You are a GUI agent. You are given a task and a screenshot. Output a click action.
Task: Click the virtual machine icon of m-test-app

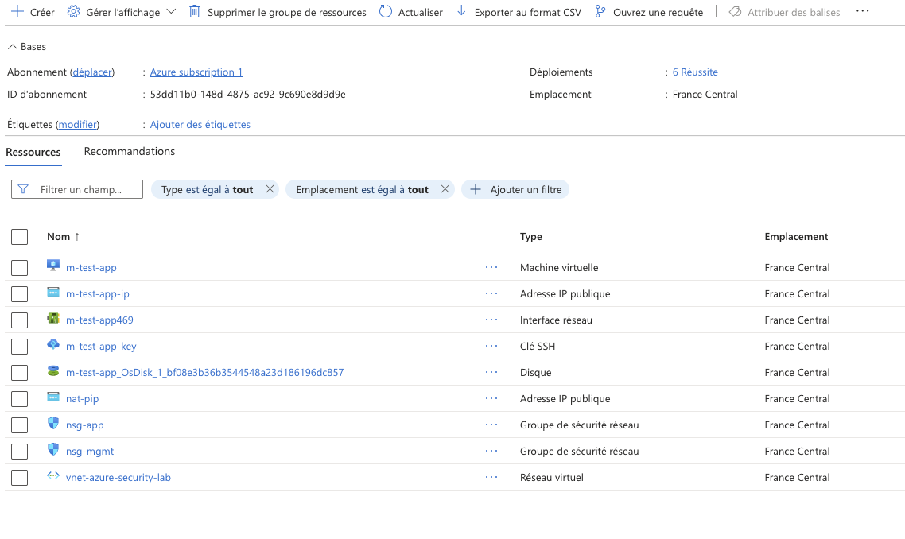click(53, 266)
